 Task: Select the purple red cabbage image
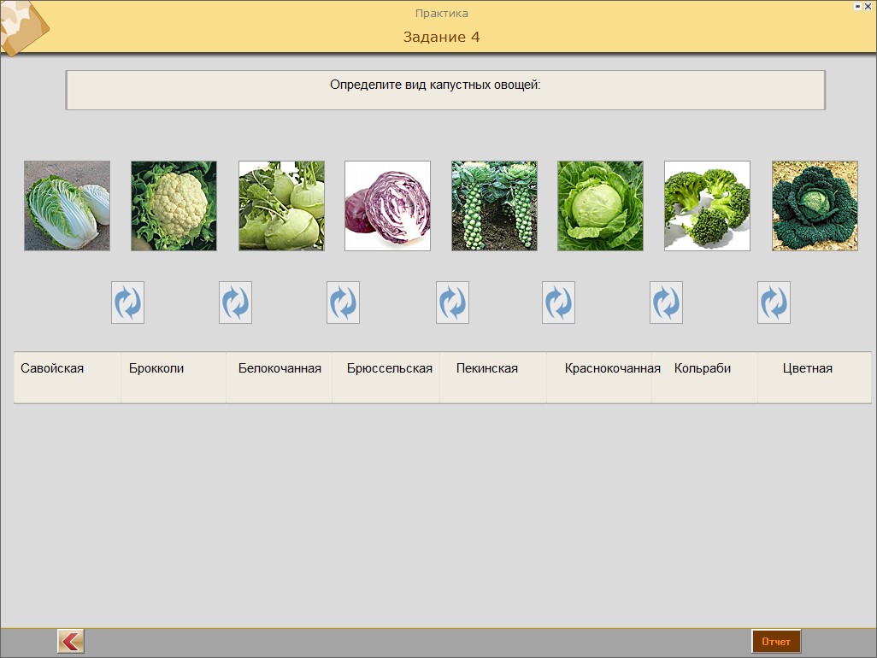(387, 206)
